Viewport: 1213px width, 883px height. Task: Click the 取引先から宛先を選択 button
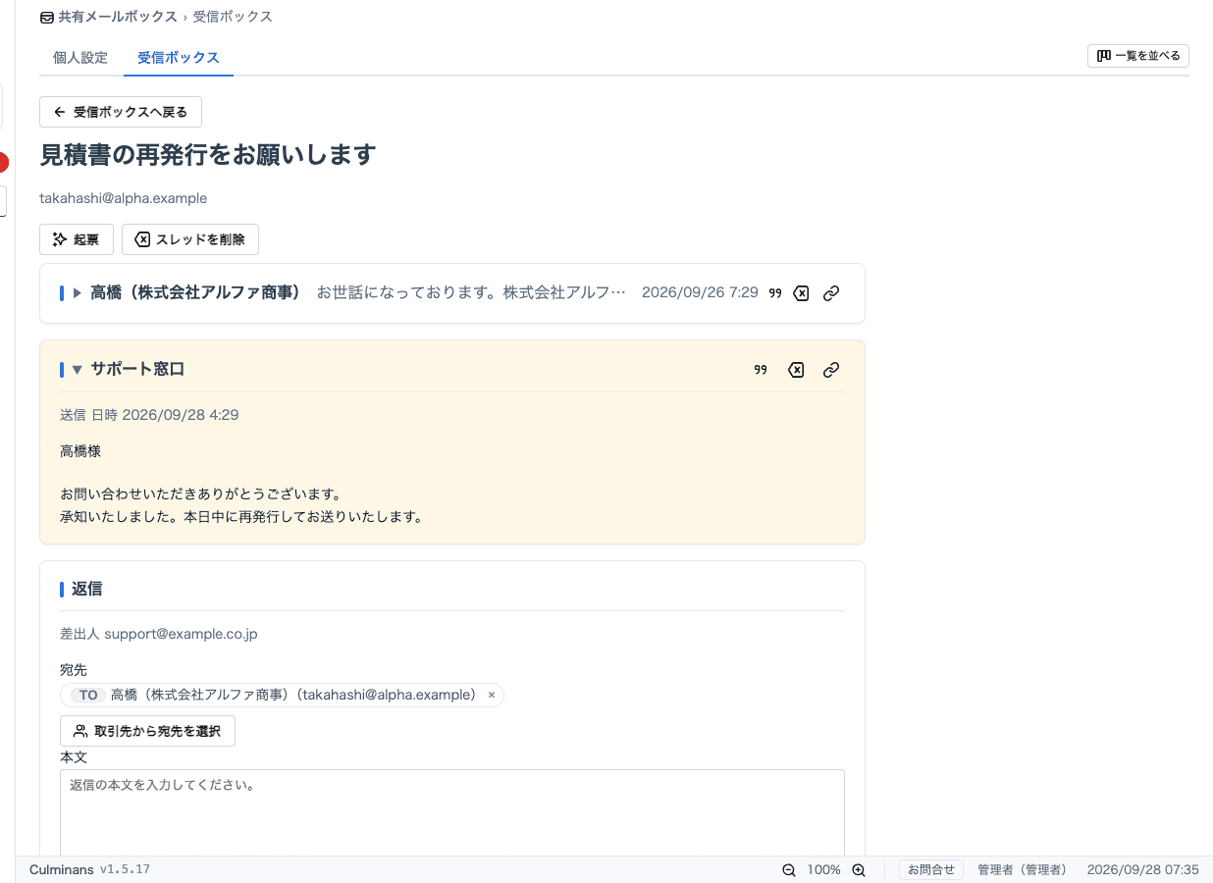point(147,731)
